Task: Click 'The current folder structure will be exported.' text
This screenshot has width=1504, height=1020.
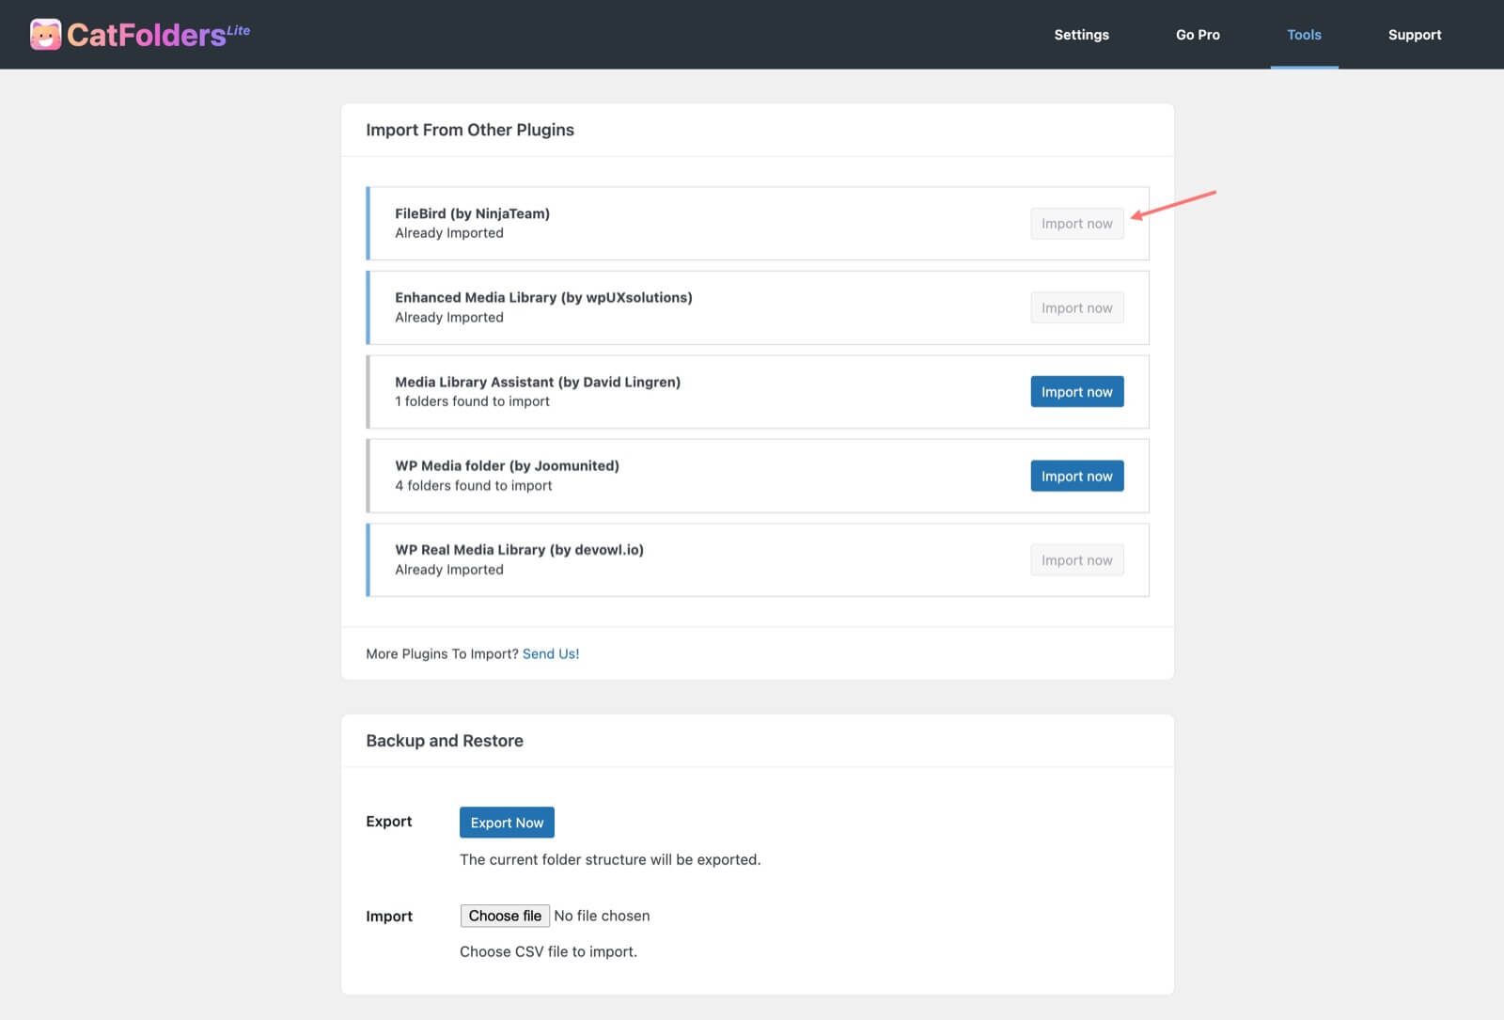Action: tap(610, 859)
